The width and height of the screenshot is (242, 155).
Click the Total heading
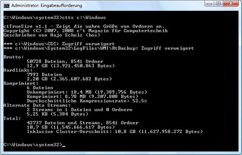[x=12, y=119]
